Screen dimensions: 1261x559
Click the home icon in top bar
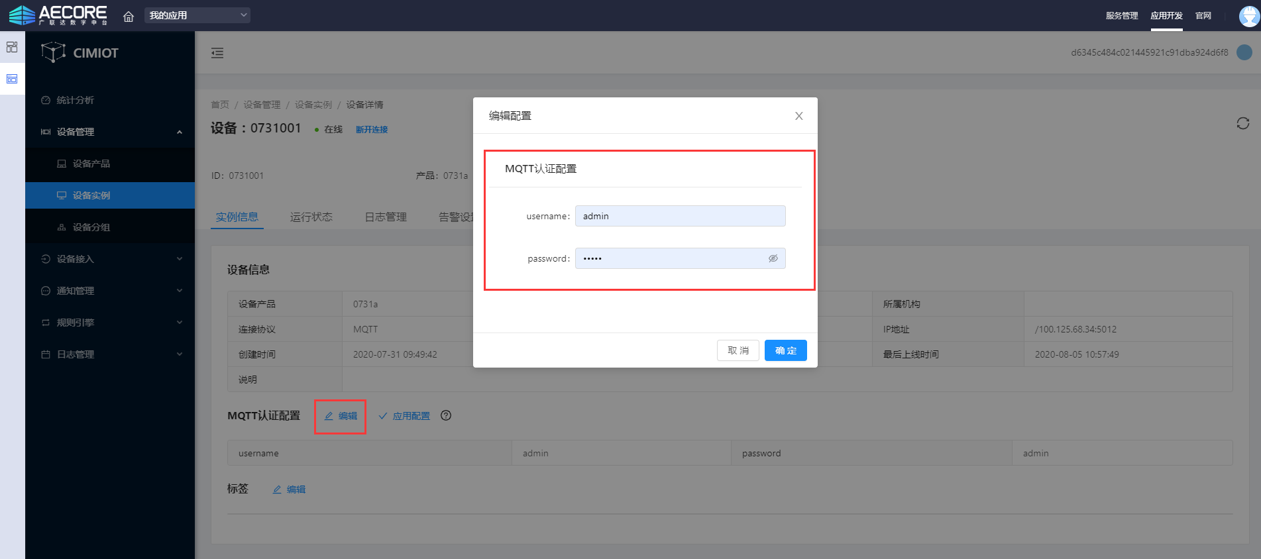coord(129,16)
